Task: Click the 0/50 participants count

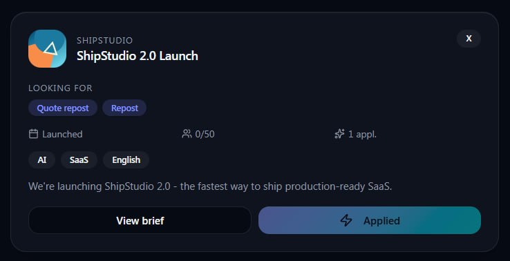Action: (205, 134)
